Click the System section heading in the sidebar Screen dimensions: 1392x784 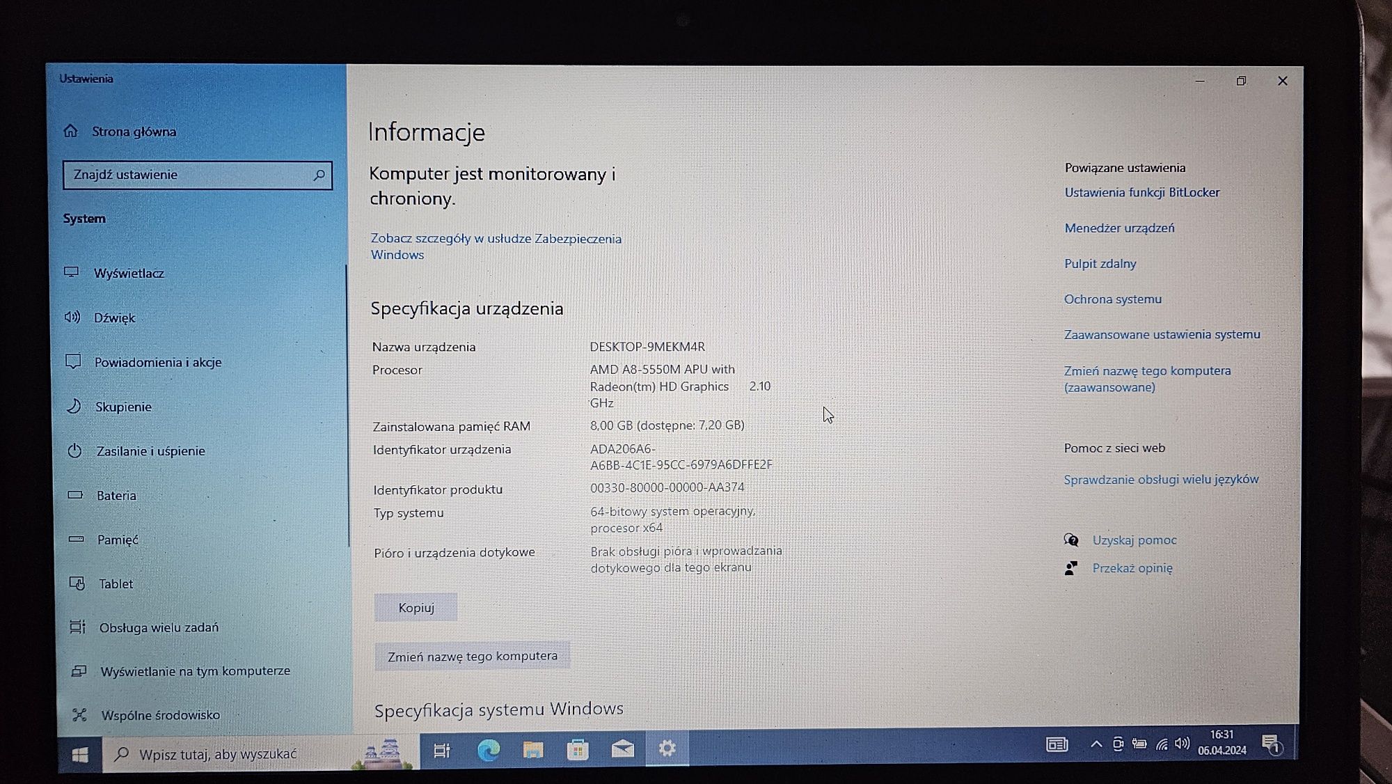pyautogui.click(x=84, y=219)
